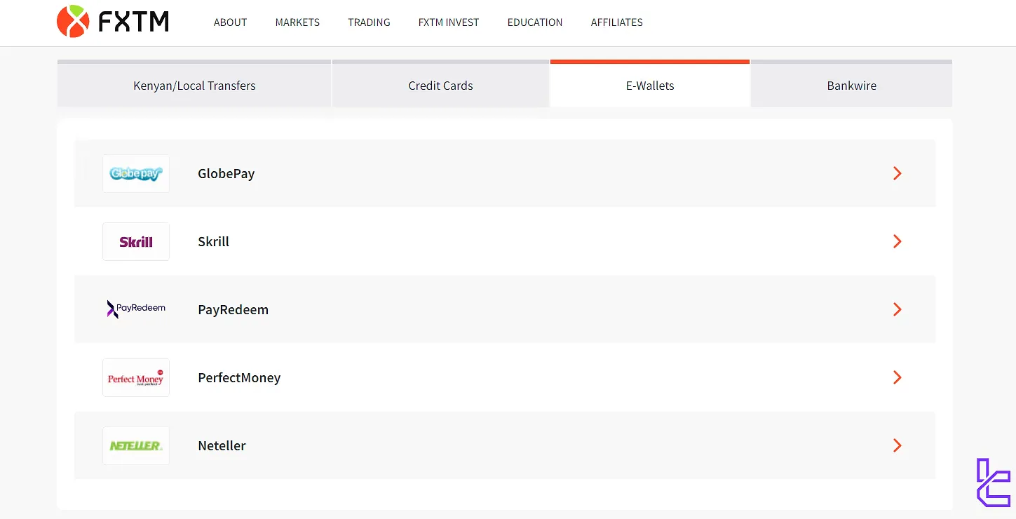The height and width of the screenshot is (519, 1016).
Task: Open PerfectMoney details via chevron
Action: (897, 377)
